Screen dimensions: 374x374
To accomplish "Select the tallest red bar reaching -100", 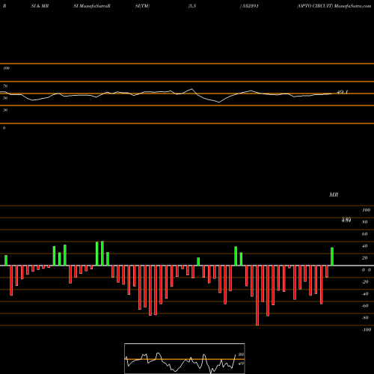I will (x=257, y=295).
